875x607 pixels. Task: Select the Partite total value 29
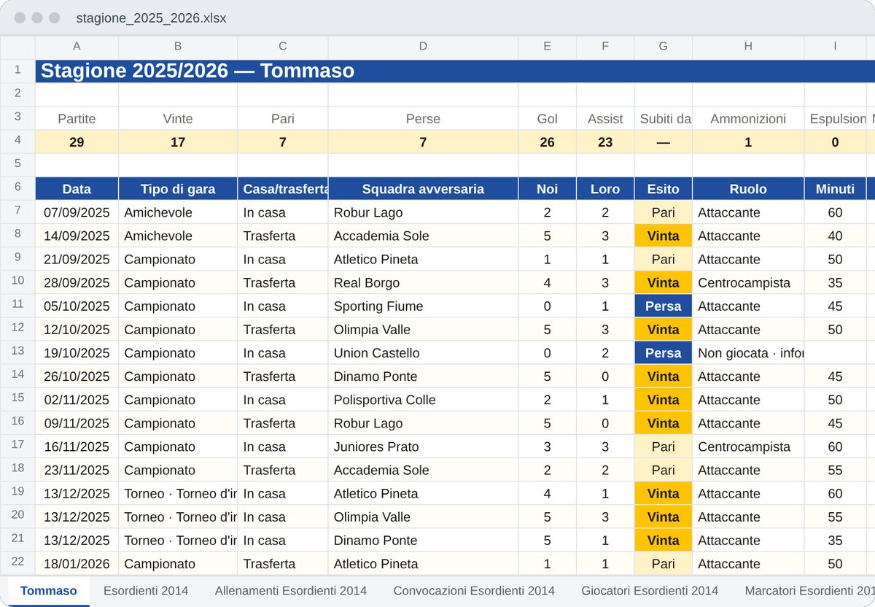[x=77, y=142]
